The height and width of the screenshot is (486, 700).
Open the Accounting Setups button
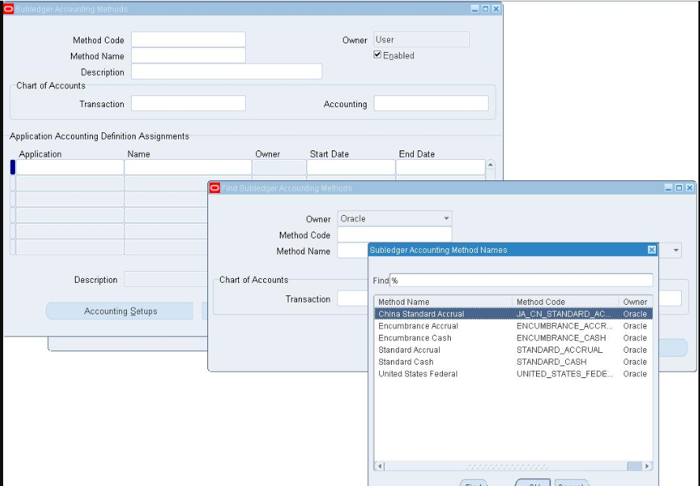(x=120, y=311)
